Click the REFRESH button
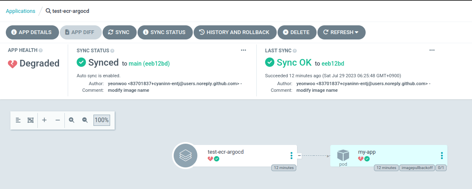472x189 pixels. pos(342,32)
